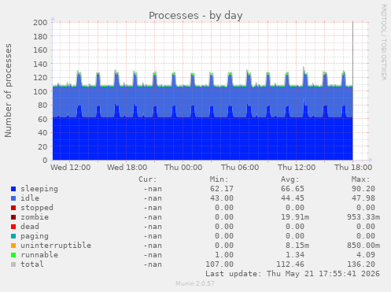The height and width of the screenshot is (292, 391).
Task: Click runnable average value 1.34
Action: tap(295, 255)
